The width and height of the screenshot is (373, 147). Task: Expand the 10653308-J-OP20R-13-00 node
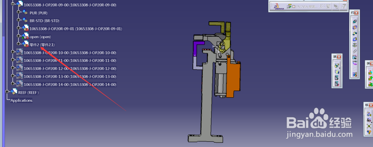[x=13, y=76]
